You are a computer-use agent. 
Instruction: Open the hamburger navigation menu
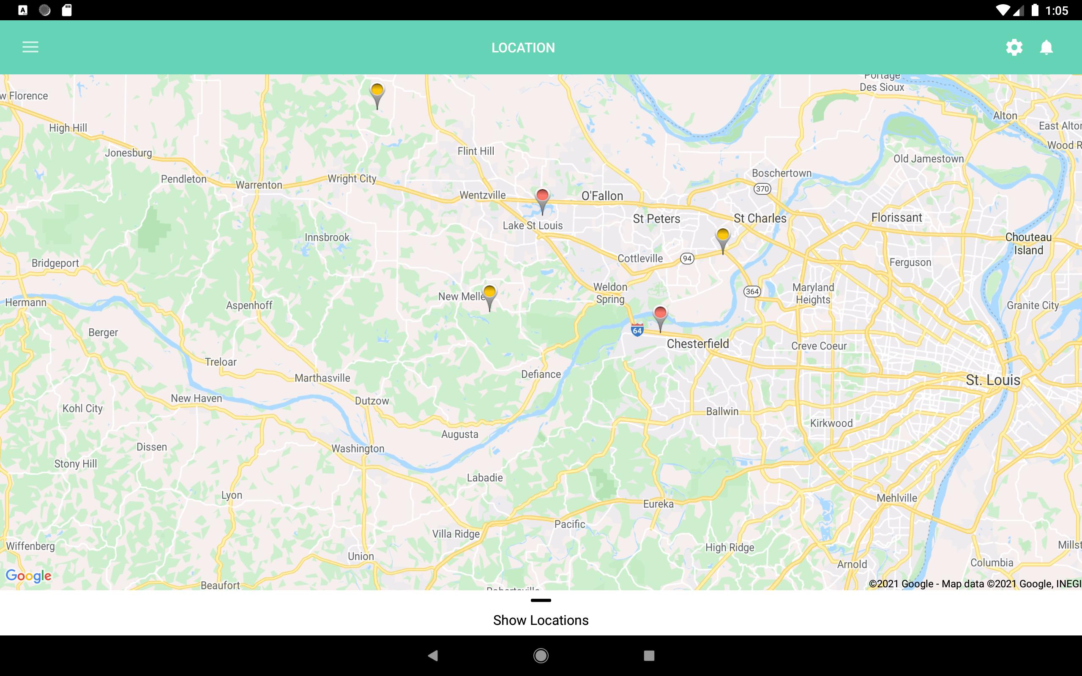30,47
